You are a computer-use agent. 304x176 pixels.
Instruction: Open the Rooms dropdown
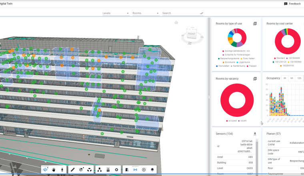click(x=145, y=13)
